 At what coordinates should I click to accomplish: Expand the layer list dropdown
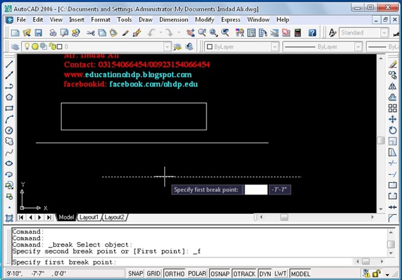coord(167,47)
